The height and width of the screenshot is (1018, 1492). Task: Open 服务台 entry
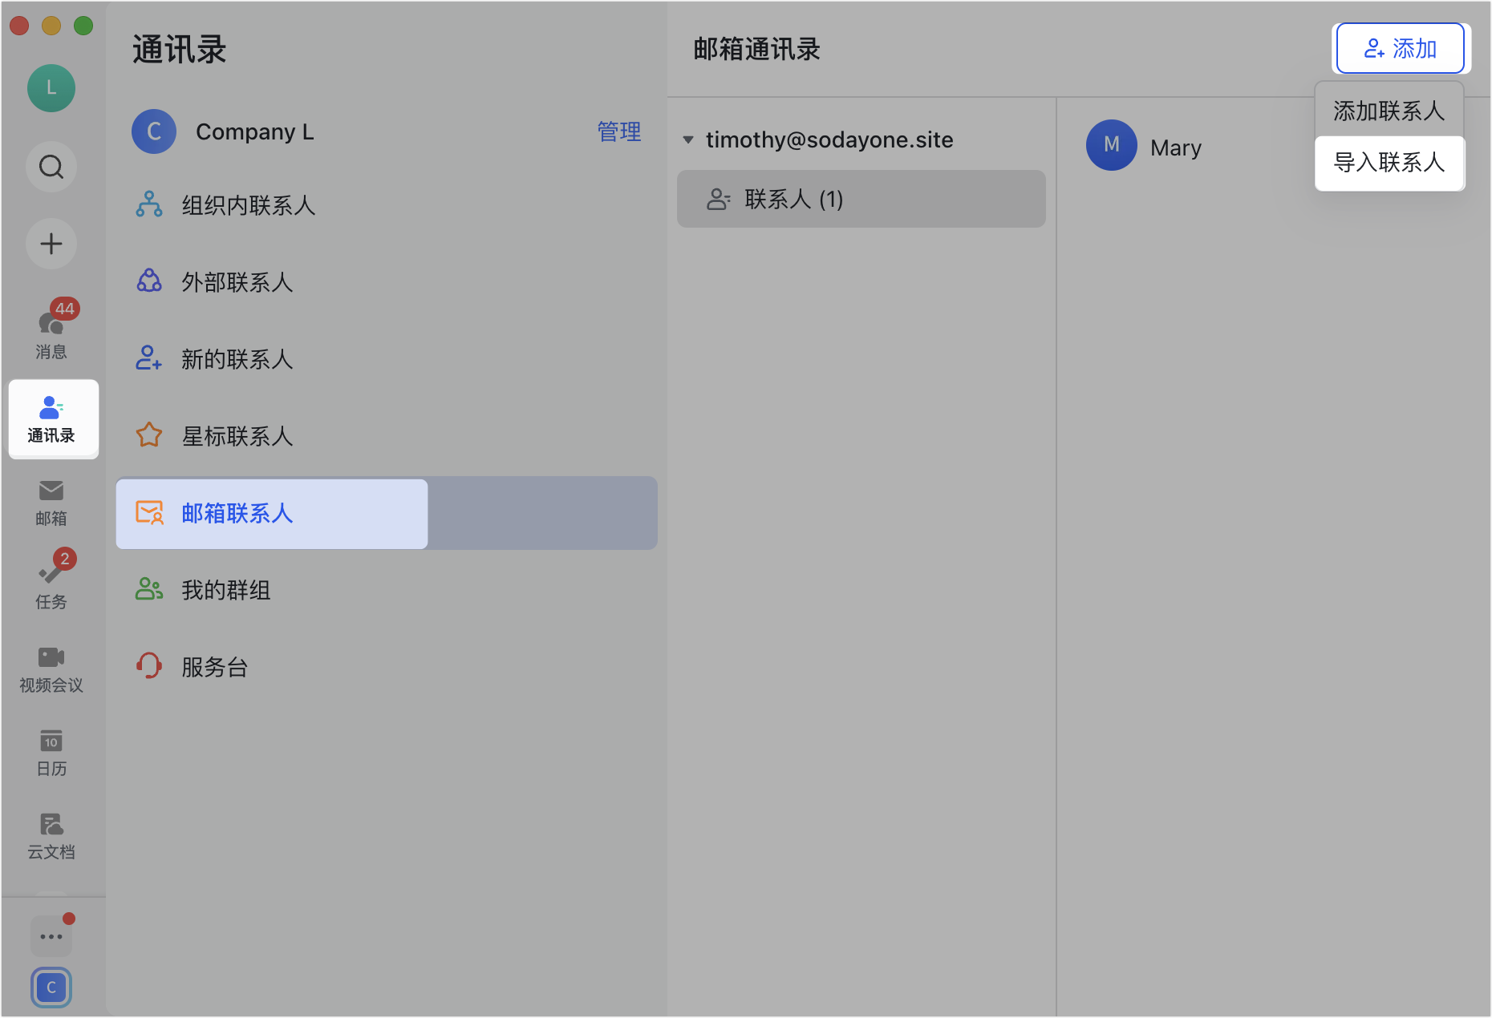point(387,666)
